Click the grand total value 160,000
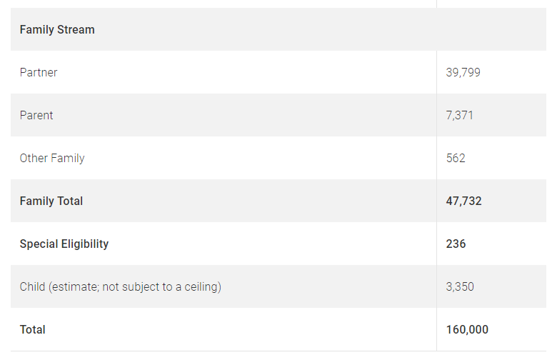This screenshot has height=355, width=557. coord(467,330)
